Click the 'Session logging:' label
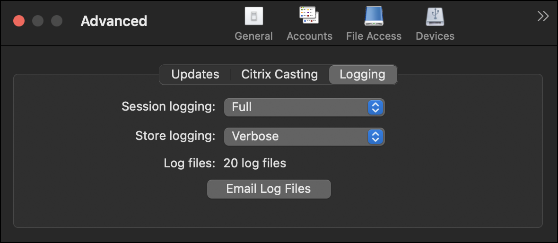 click(x=168, y=107)
